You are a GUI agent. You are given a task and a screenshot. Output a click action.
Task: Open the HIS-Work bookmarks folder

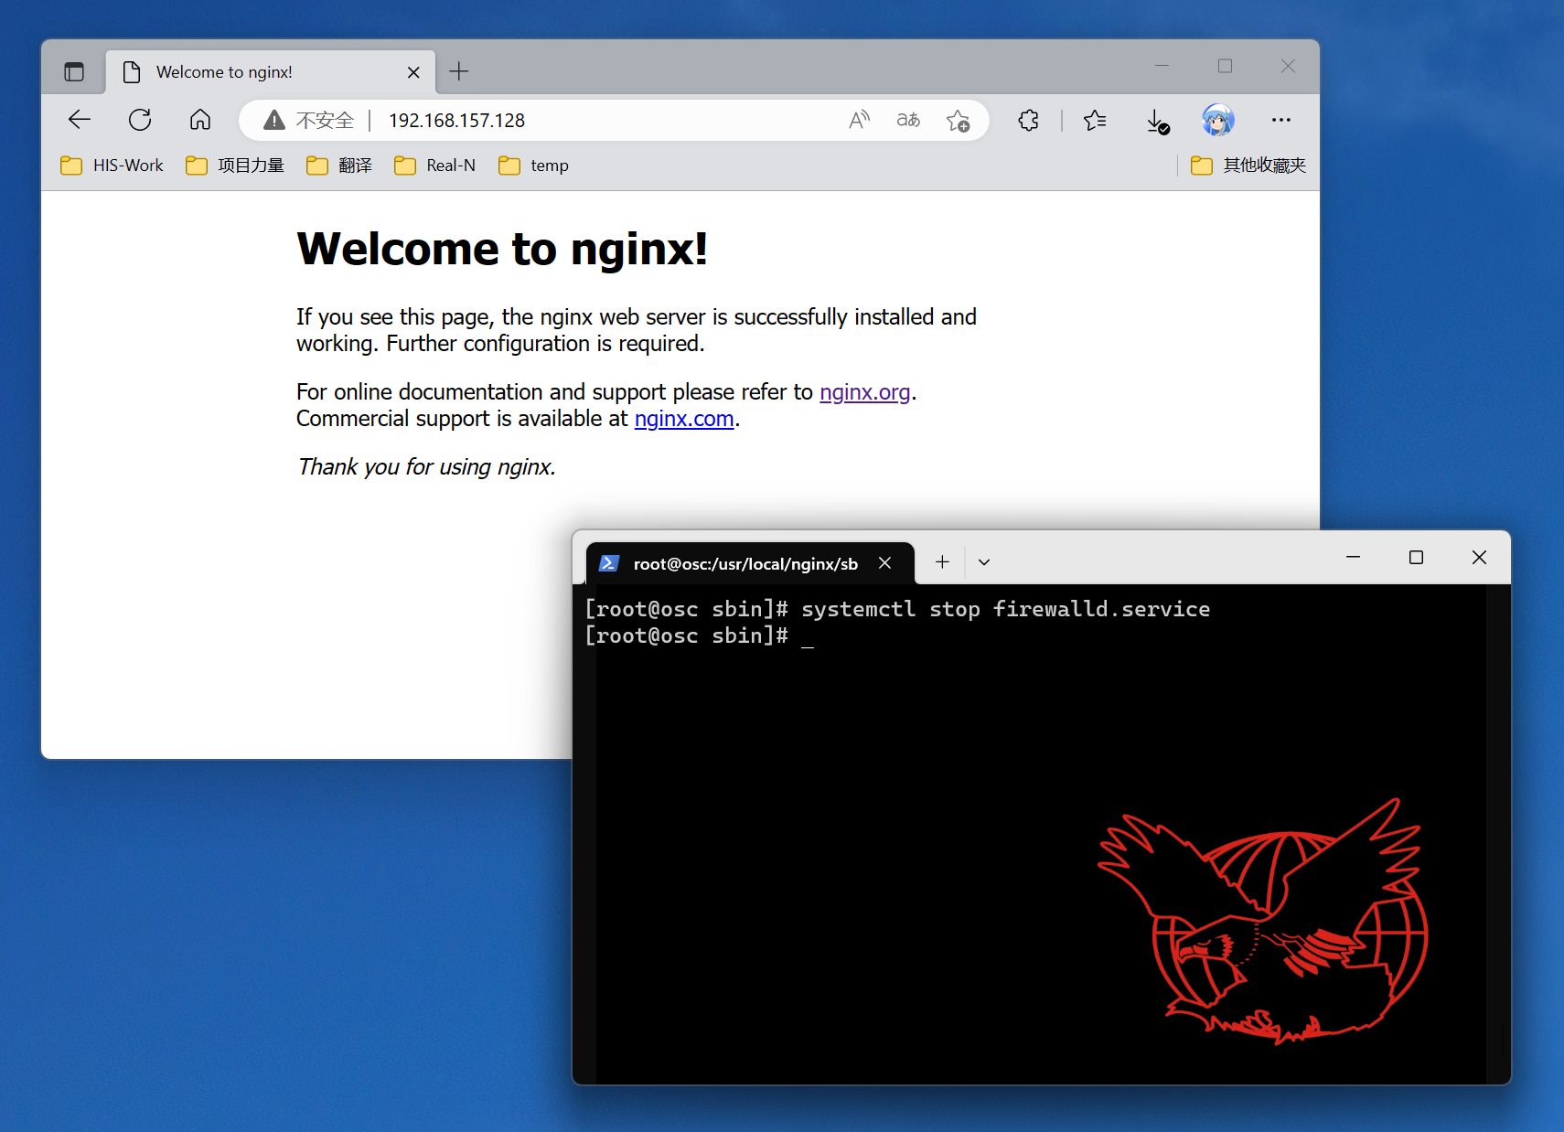click(112, 166)
